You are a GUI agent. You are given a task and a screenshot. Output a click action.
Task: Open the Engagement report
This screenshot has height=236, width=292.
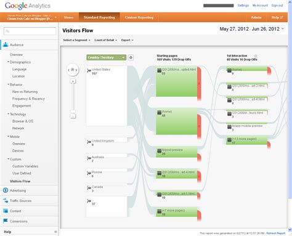click(22, 106)
